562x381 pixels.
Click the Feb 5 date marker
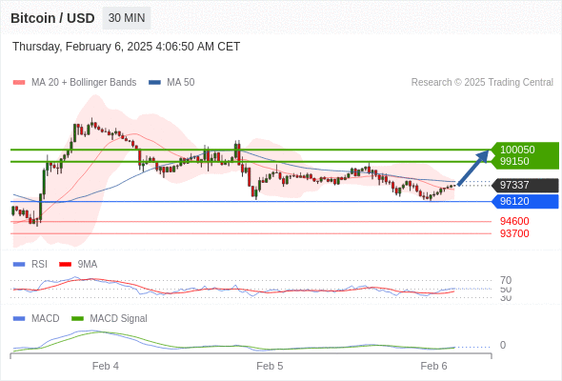click(270, 366)
